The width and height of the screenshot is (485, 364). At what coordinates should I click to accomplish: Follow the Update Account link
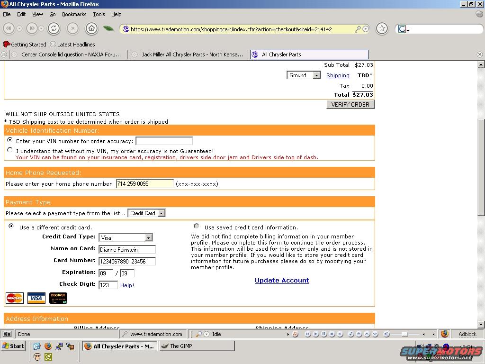[282, 280]
